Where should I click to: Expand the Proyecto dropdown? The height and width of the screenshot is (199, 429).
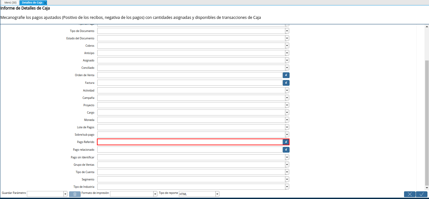click(287, 105)
